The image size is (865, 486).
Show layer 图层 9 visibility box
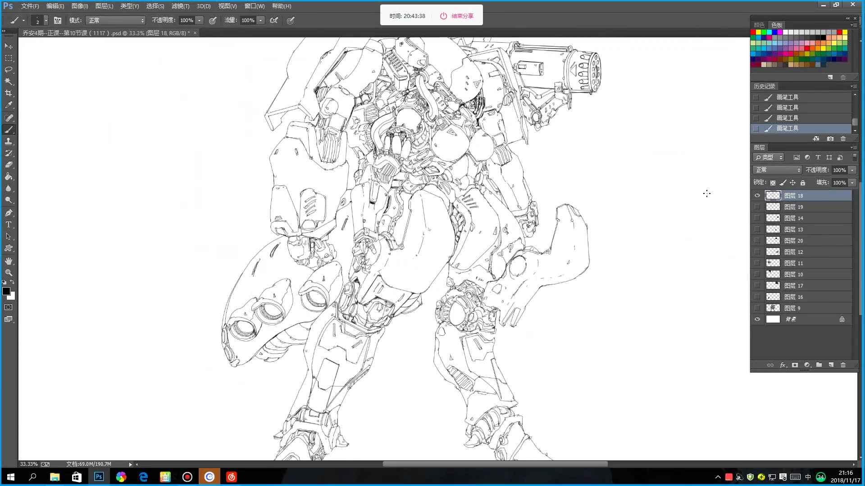click(757, 308)
